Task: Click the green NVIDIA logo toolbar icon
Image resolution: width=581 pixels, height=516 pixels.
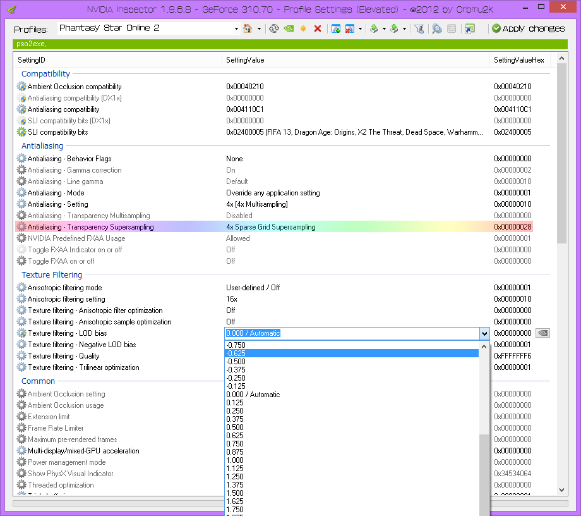Action: click(x=289, y=28)
